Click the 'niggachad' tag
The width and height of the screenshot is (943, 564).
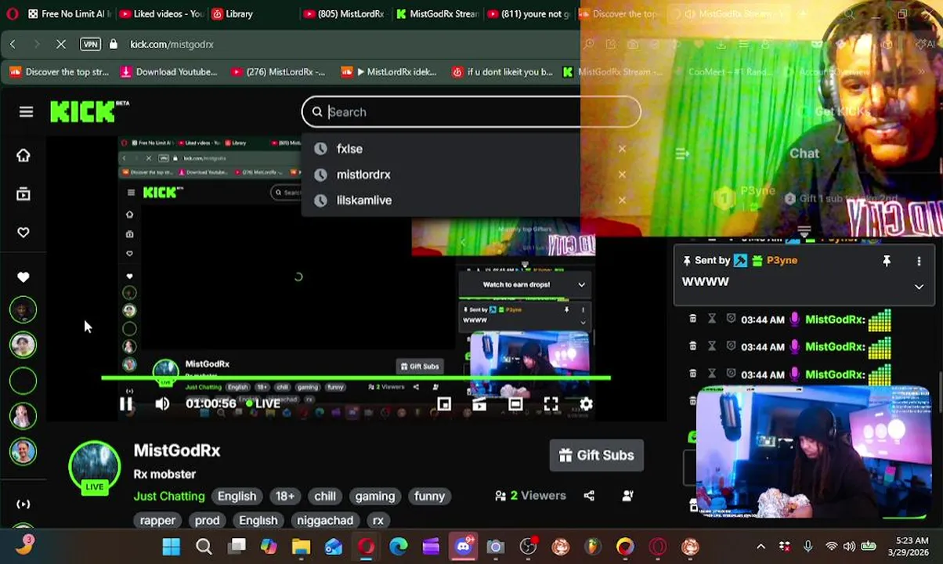click(x=325, y=520)
